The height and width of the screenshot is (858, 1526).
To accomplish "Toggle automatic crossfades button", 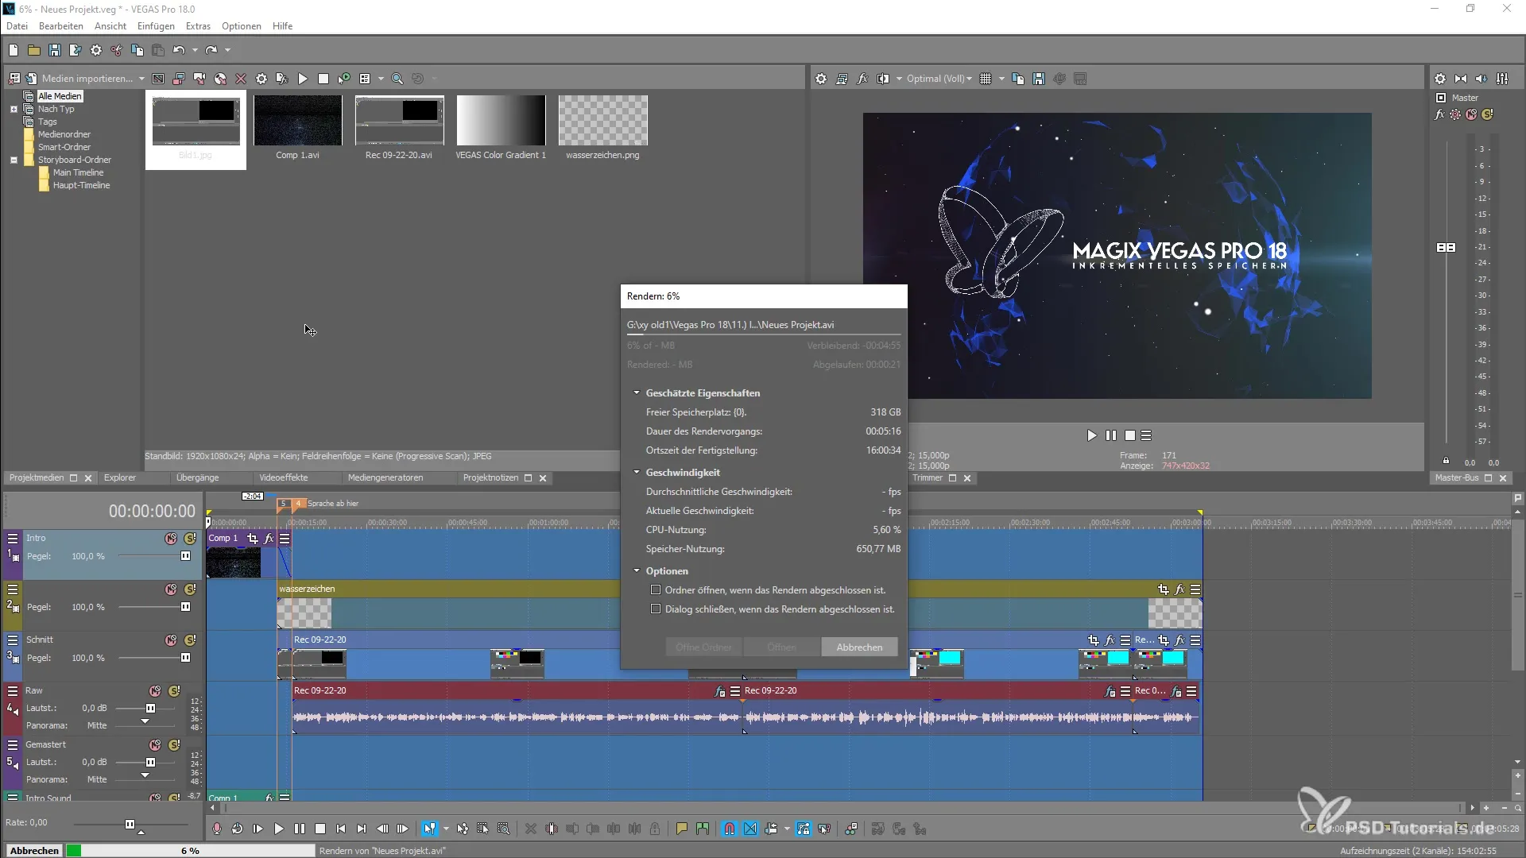I will click(750, 829).
